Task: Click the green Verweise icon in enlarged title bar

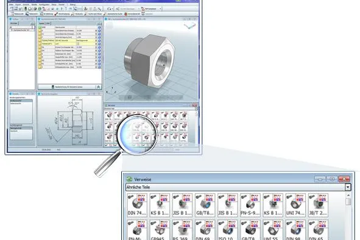Action: pyautogui.click(x=130, y=179)
